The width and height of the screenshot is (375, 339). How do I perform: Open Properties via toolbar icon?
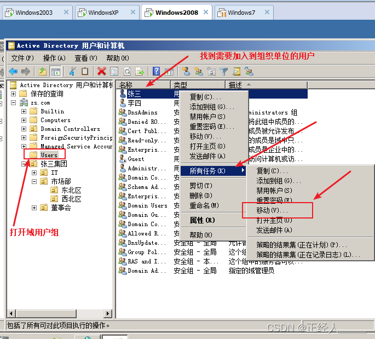114,71
